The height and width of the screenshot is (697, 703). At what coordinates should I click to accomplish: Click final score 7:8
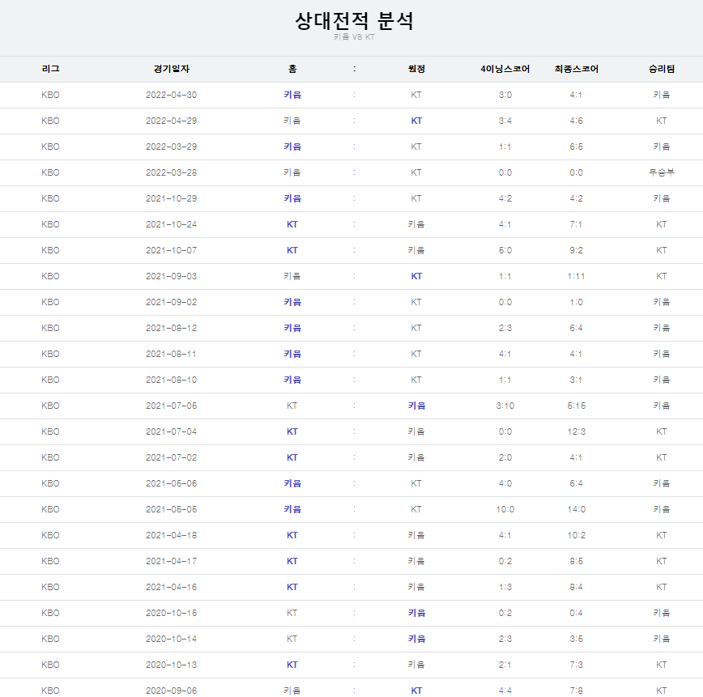(x=576, y=691)
